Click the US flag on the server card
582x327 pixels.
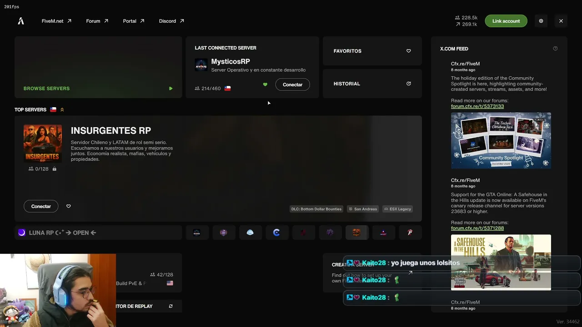[170, 283]
